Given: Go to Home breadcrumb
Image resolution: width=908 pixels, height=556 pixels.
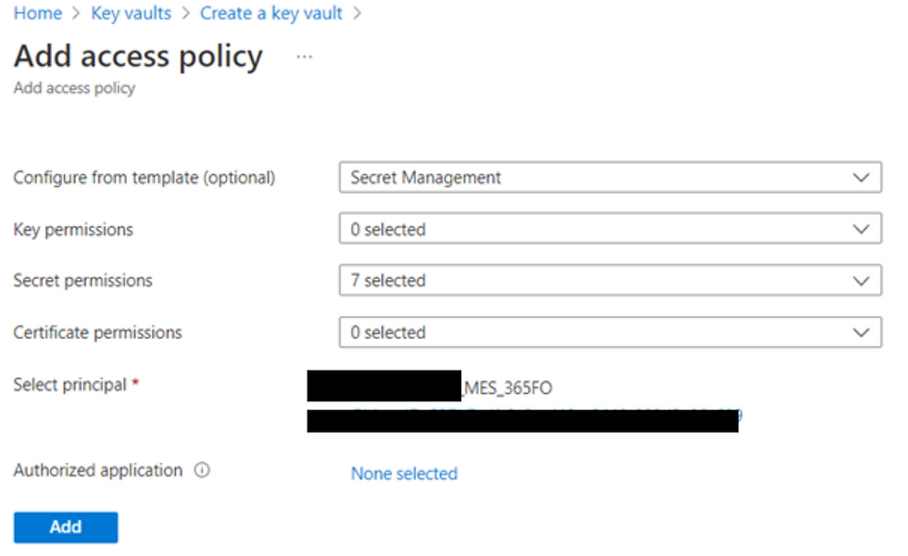Looking at the screenshot, I should tap(38, 13).
